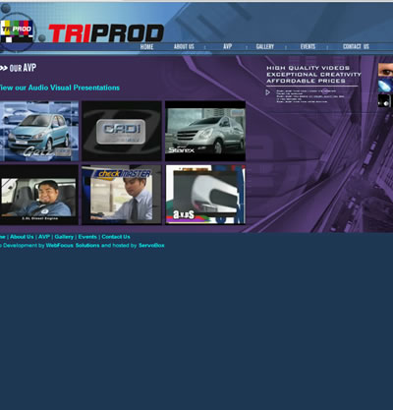
Task: Play the CheckMaster video thumbnail
Action: [122, 195]
